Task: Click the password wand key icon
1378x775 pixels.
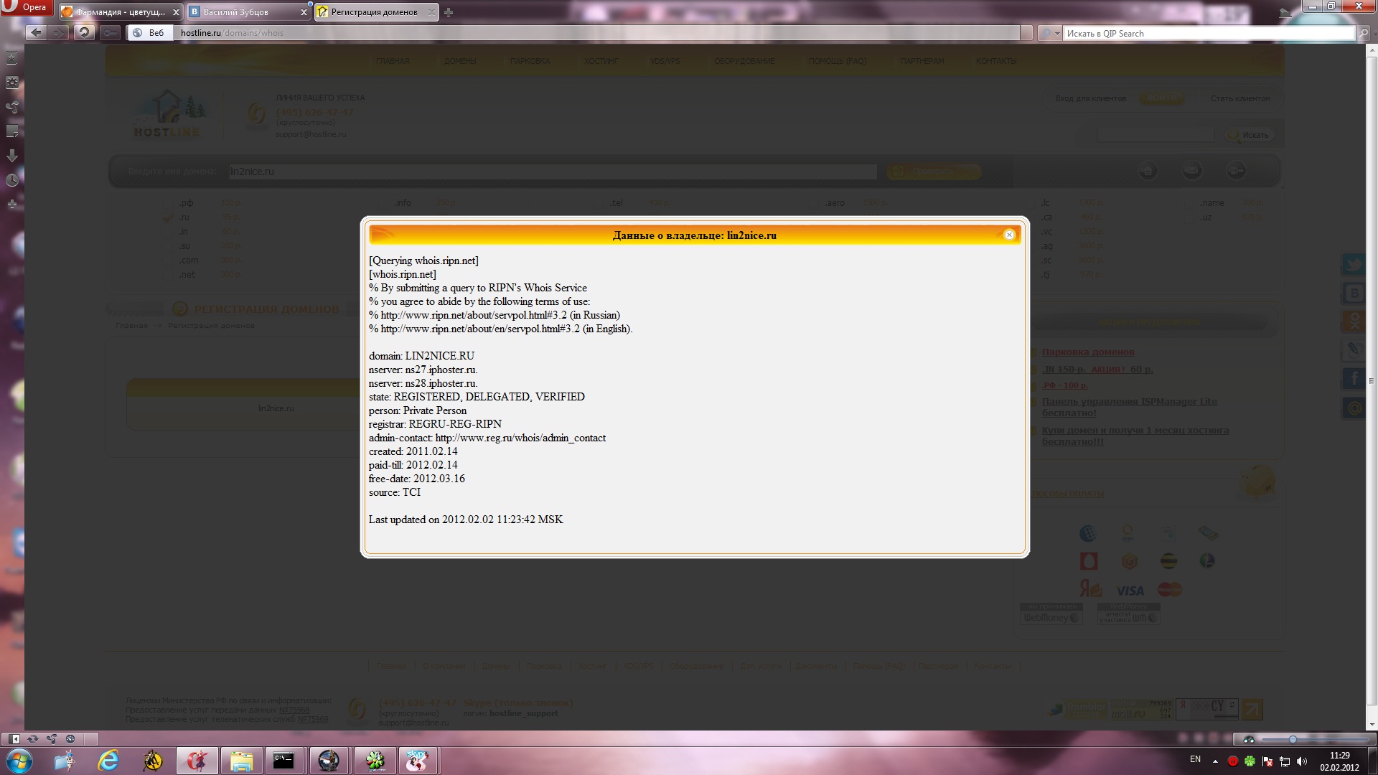Action: 110,32
